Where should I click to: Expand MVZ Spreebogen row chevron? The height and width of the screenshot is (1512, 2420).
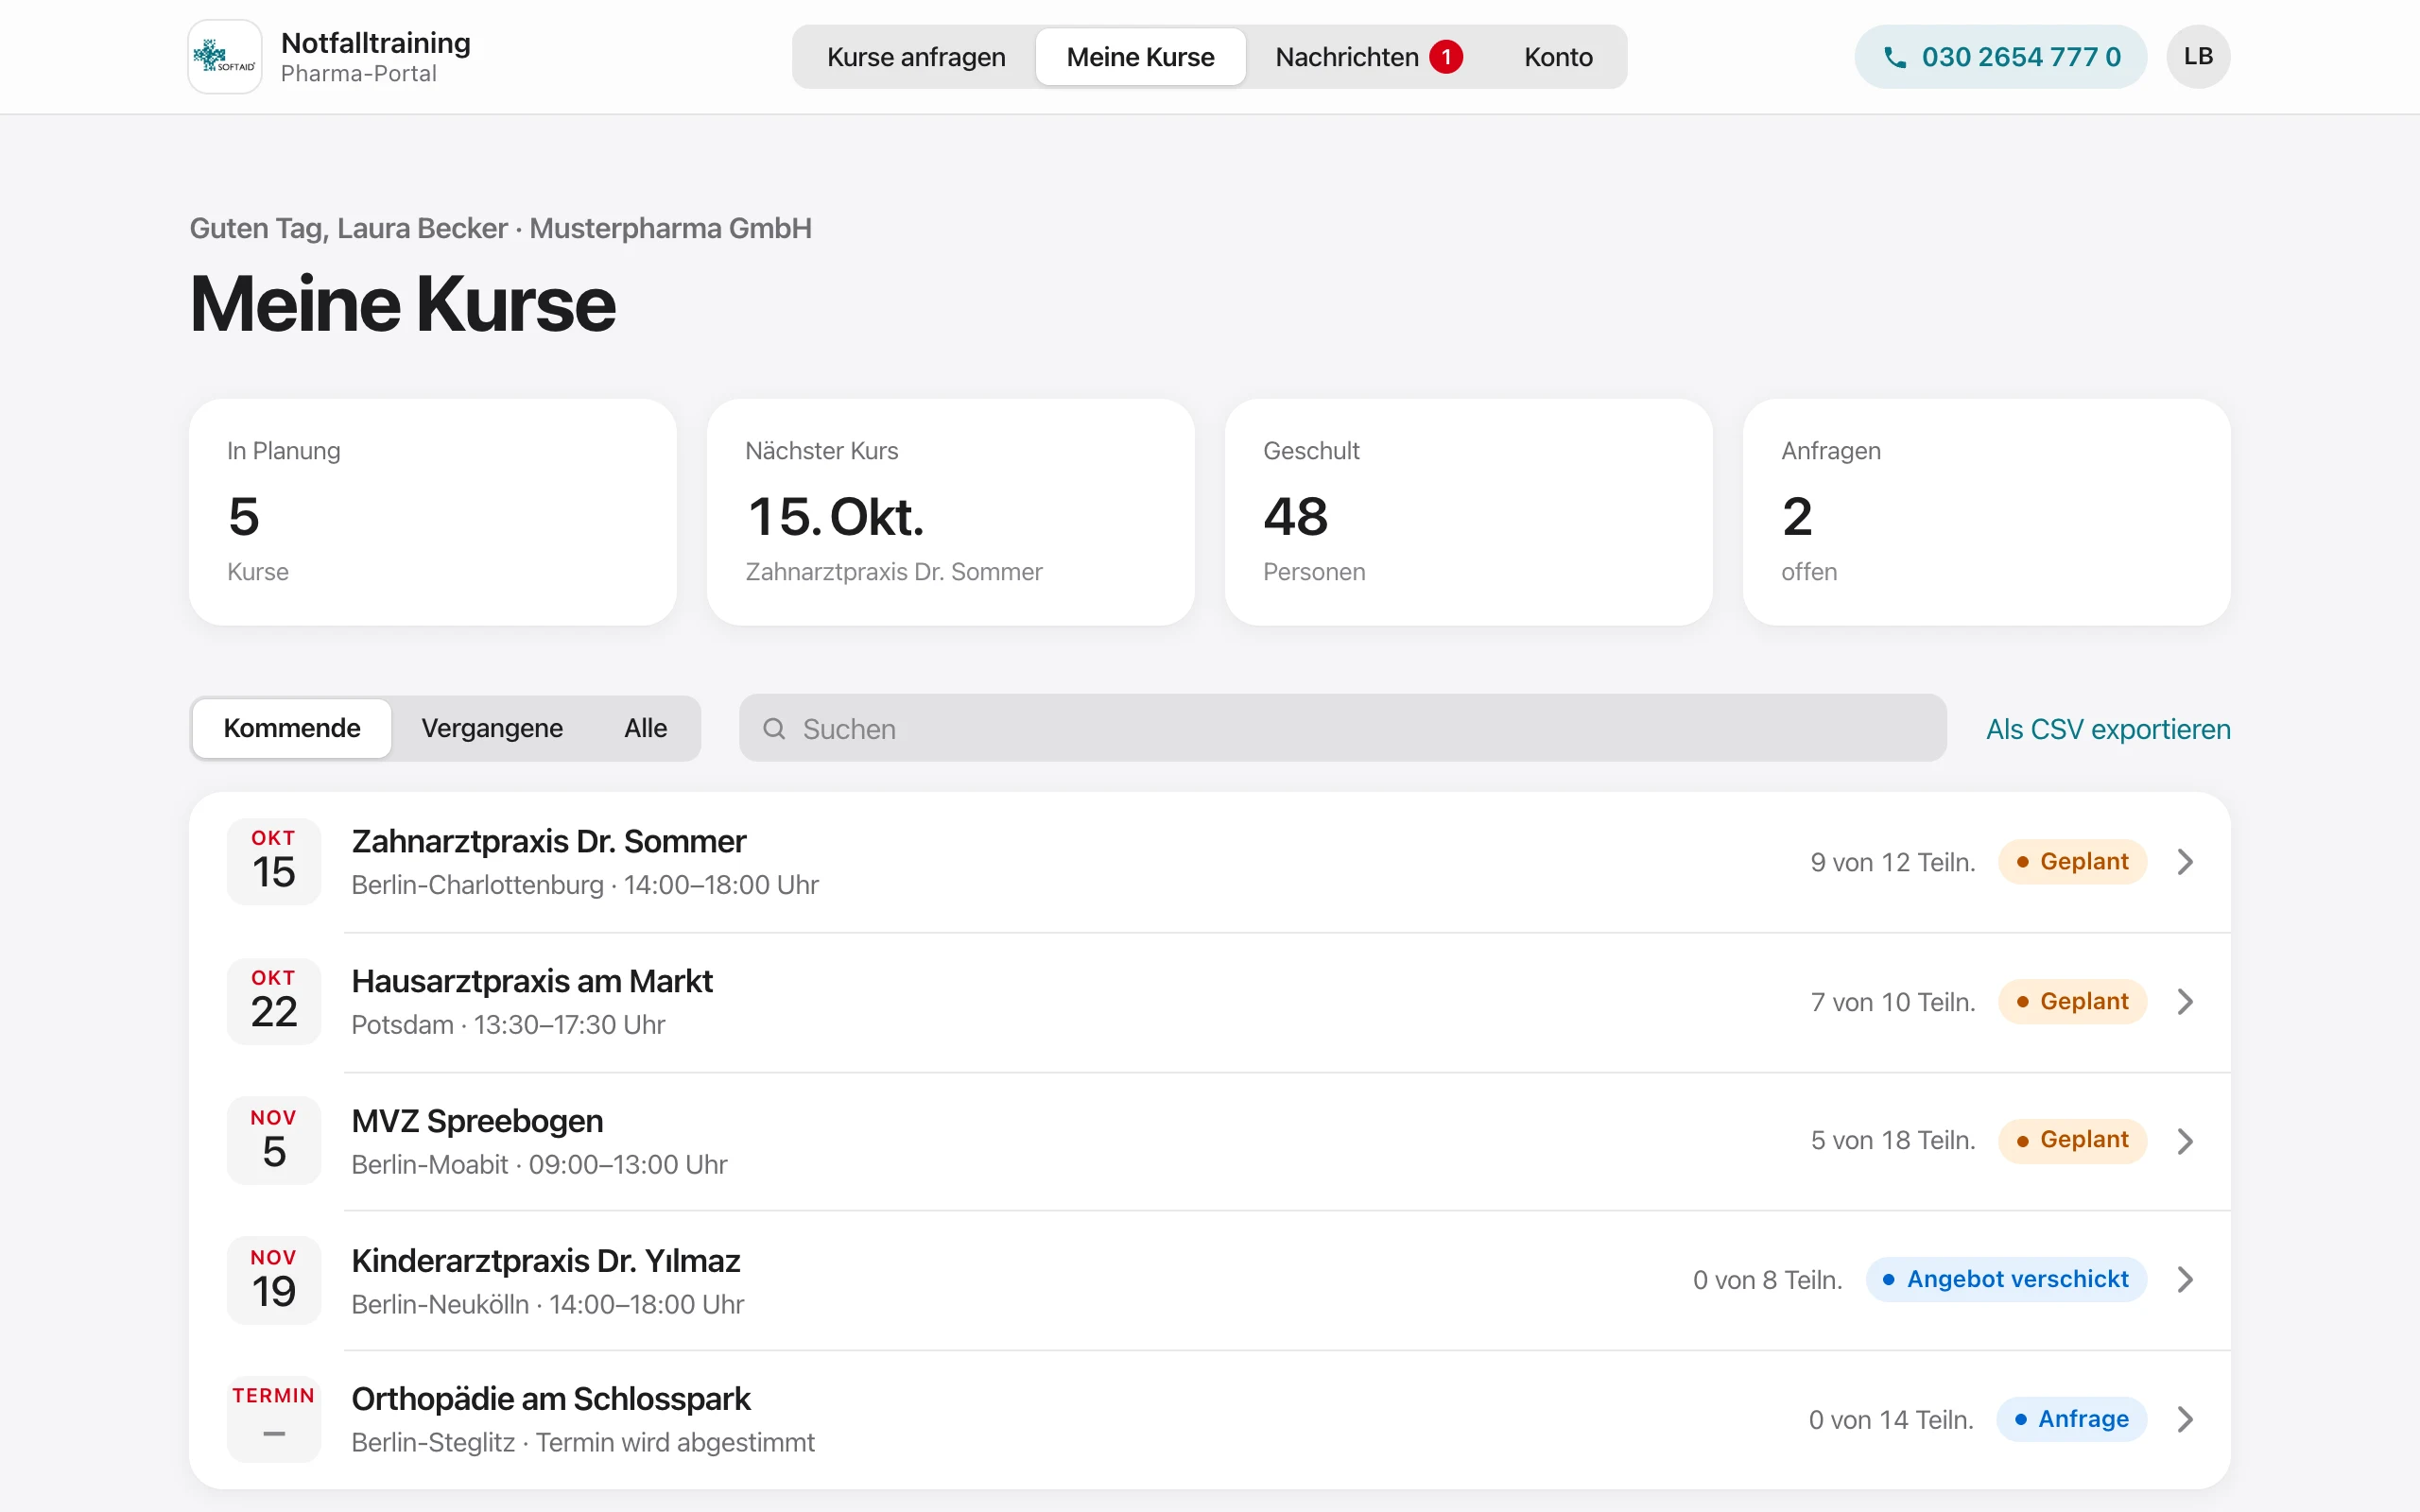[x=2185, y=1141]
